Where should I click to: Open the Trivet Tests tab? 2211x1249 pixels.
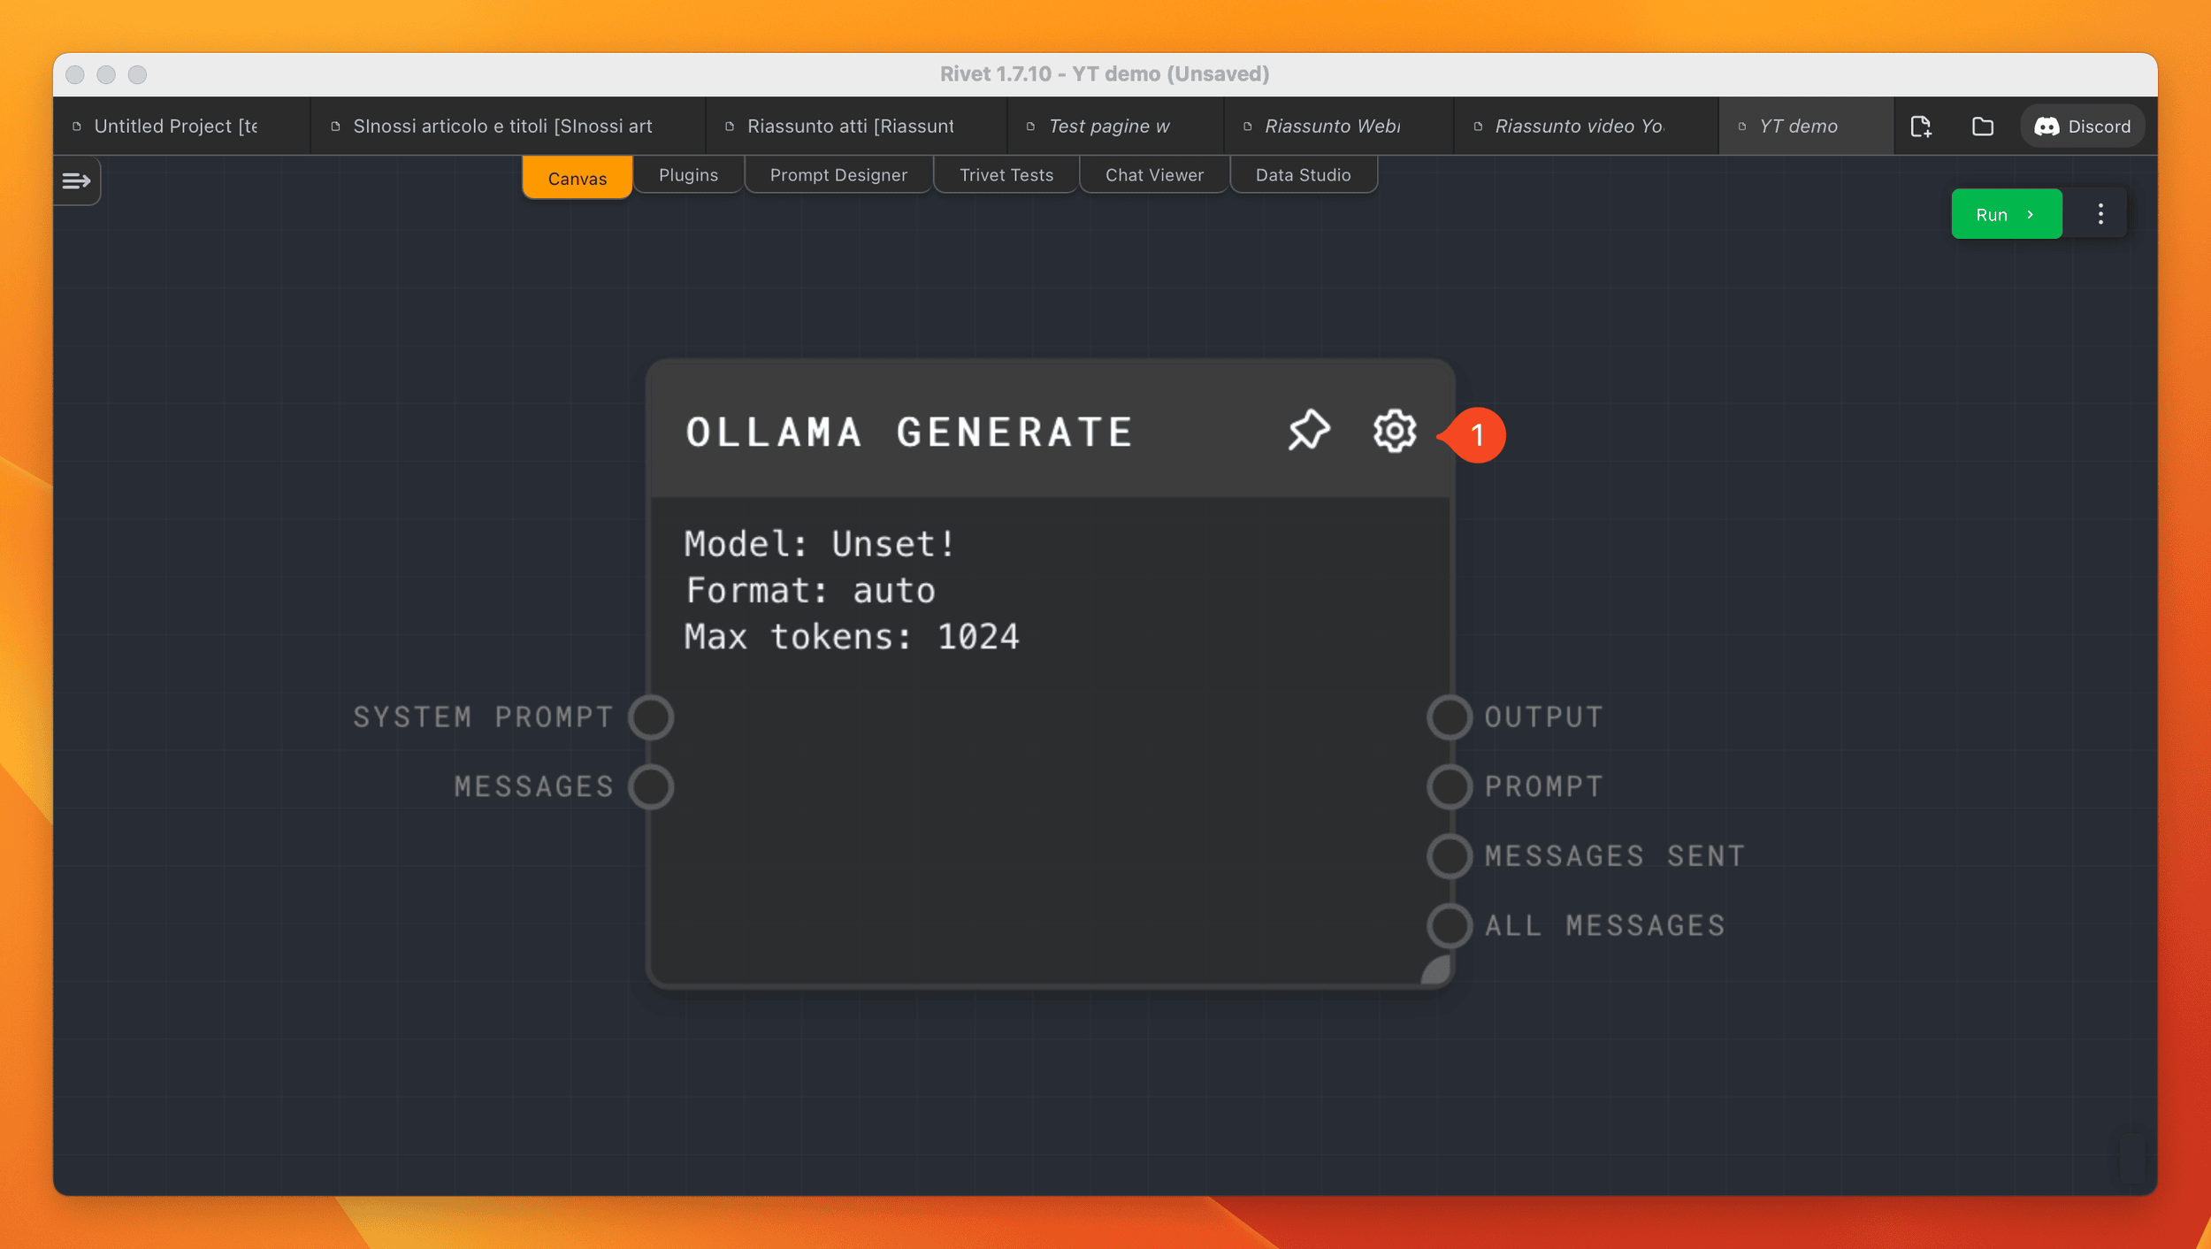pyautogui.click(x=1006, y=175)
